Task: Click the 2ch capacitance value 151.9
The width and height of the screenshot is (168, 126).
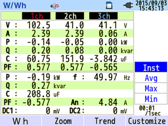Action: (x=72, y=59)
